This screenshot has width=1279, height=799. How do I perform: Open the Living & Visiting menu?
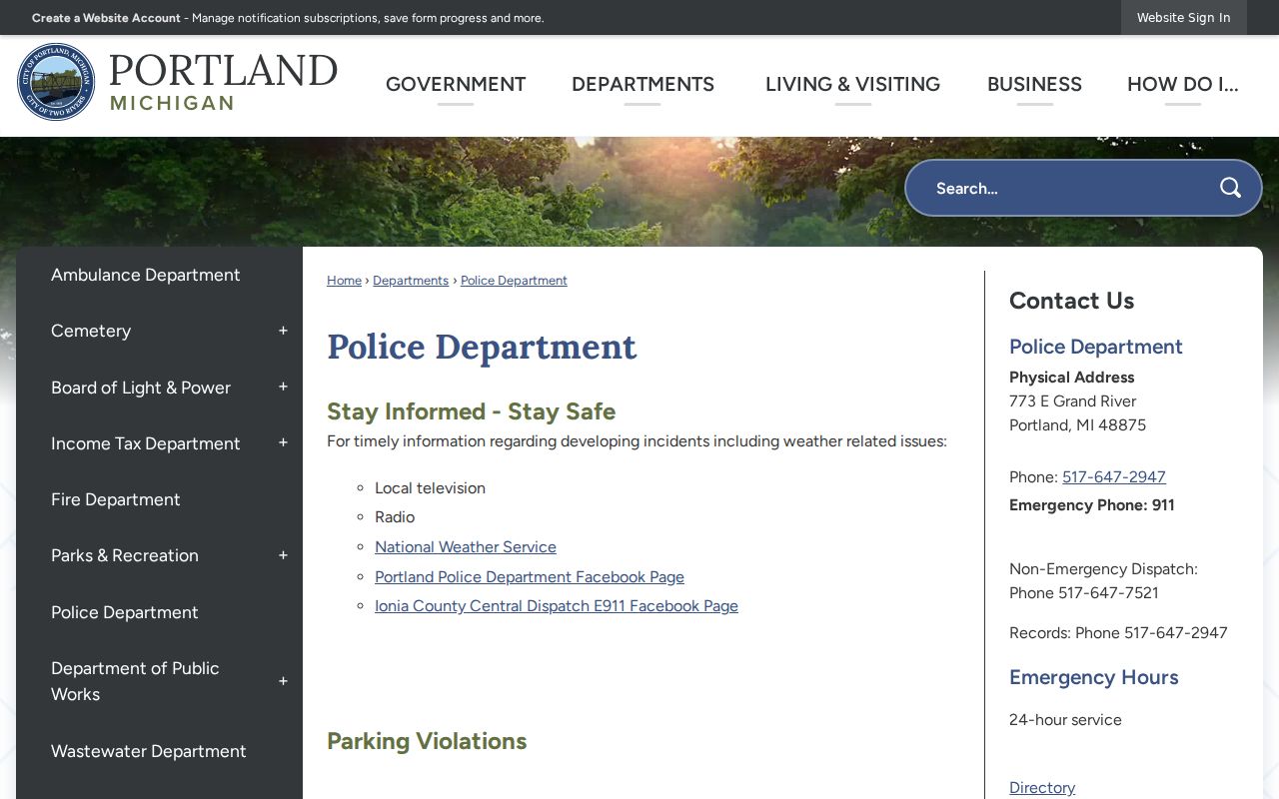pyautogui.click(x=852, y=84)
